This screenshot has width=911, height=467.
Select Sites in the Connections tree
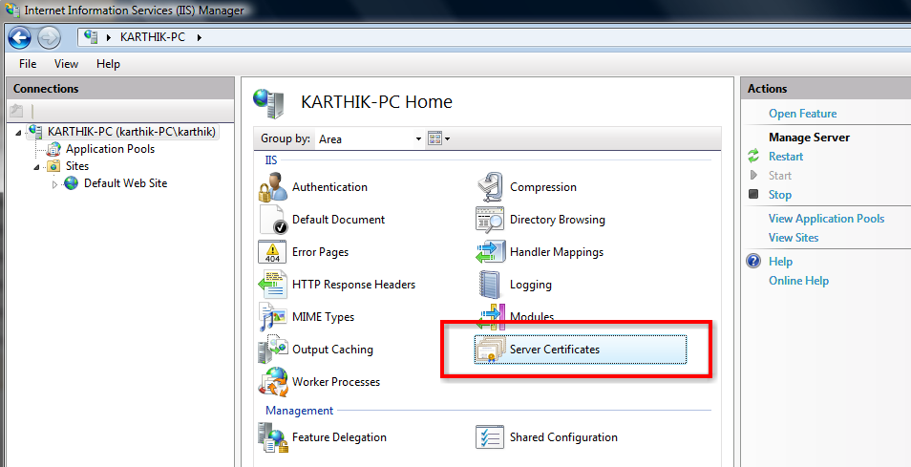point(76,166)
